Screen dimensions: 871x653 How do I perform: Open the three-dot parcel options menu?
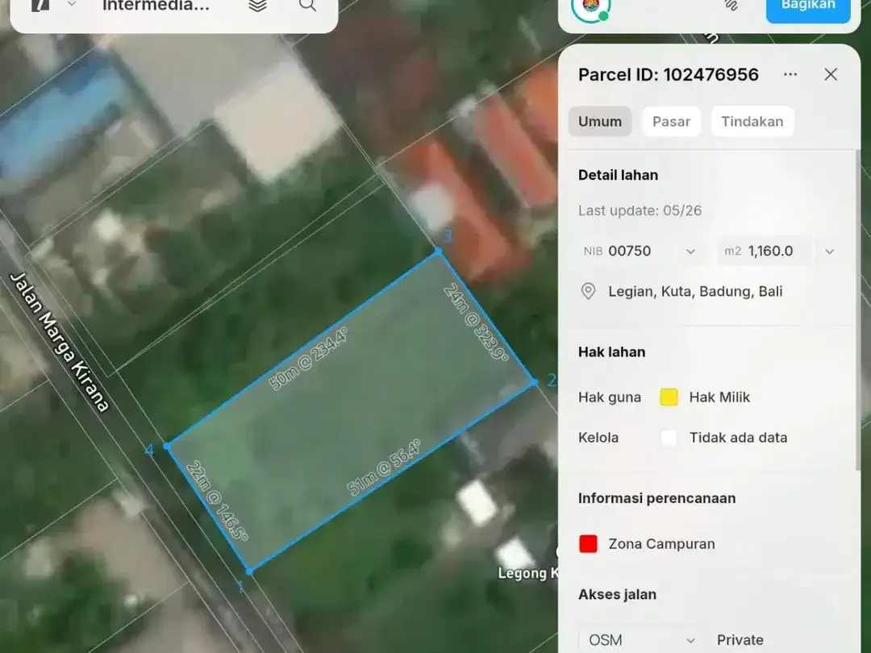click(x=790, y=74)
